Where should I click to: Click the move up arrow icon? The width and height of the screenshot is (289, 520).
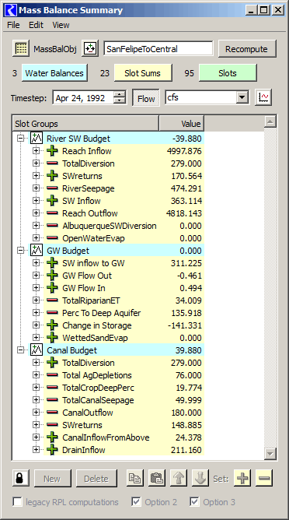179,479
